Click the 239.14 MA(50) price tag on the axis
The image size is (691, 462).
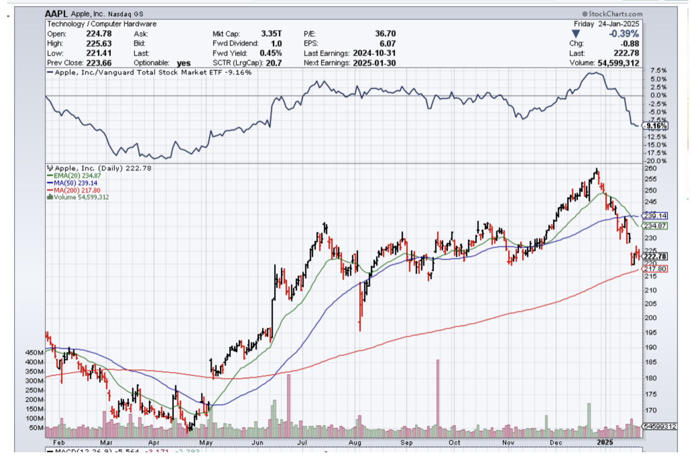pos(655,215)
